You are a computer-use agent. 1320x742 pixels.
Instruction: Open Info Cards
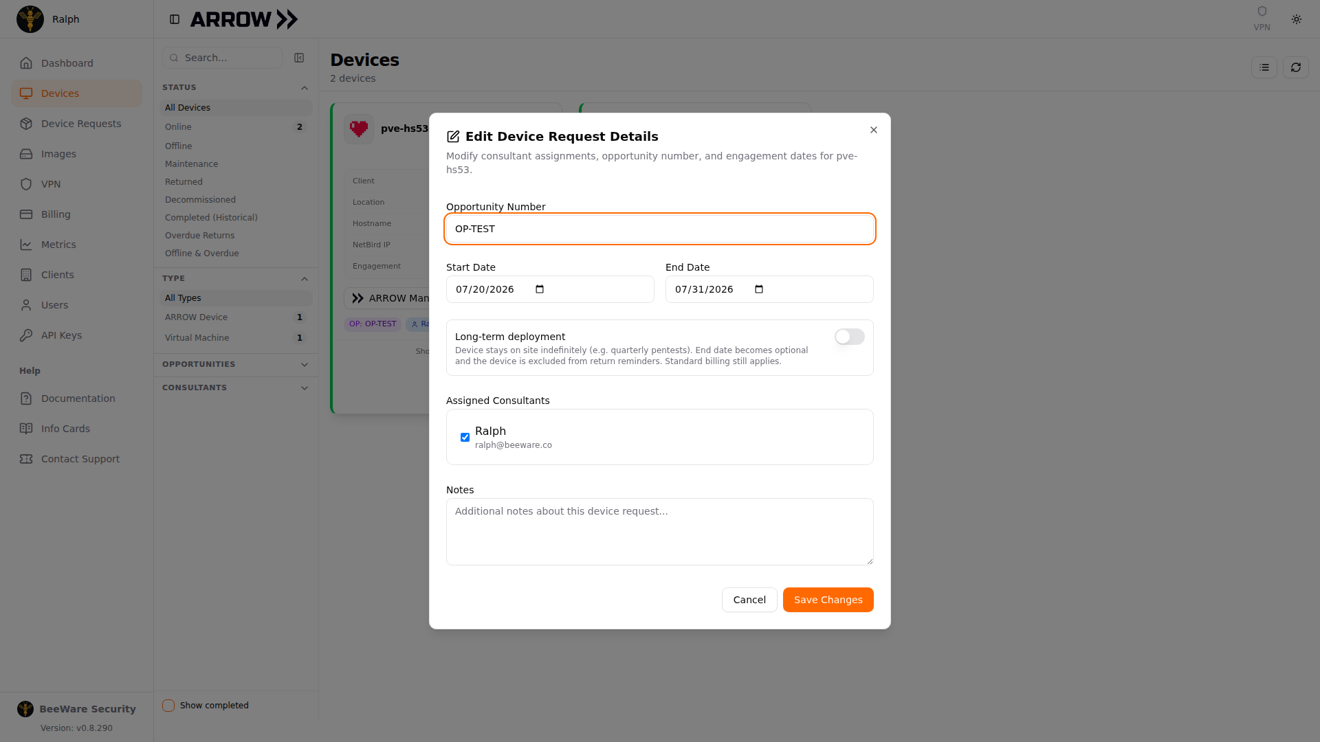point(76,429)
